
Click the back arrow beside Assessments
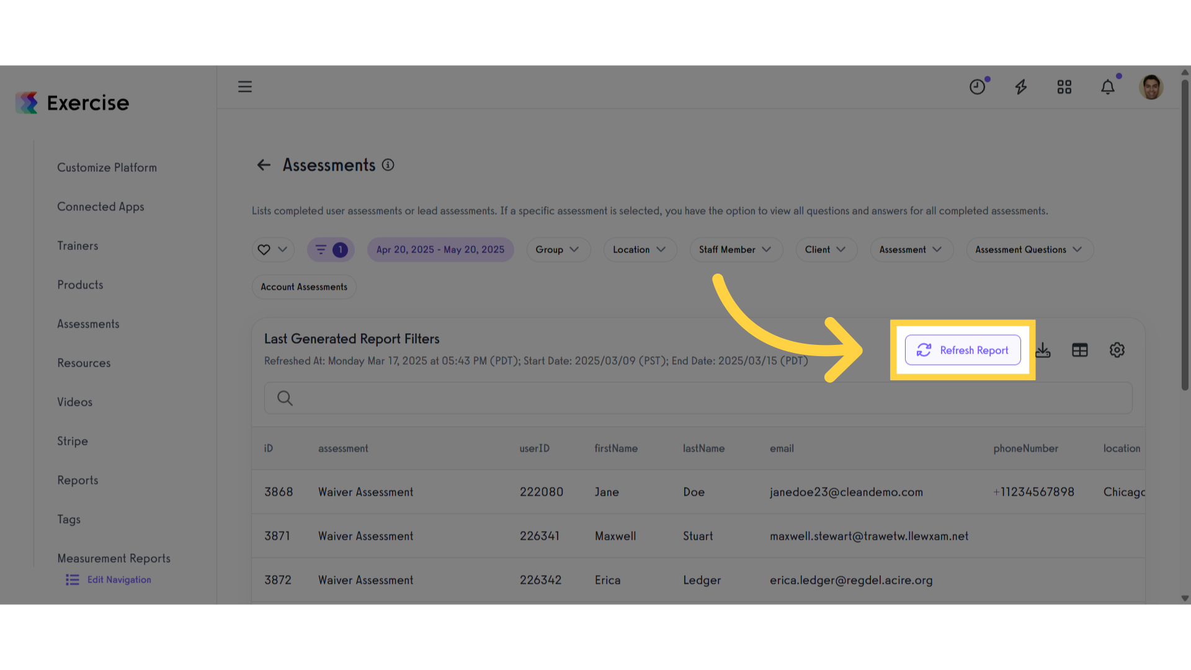click(264, 165)
